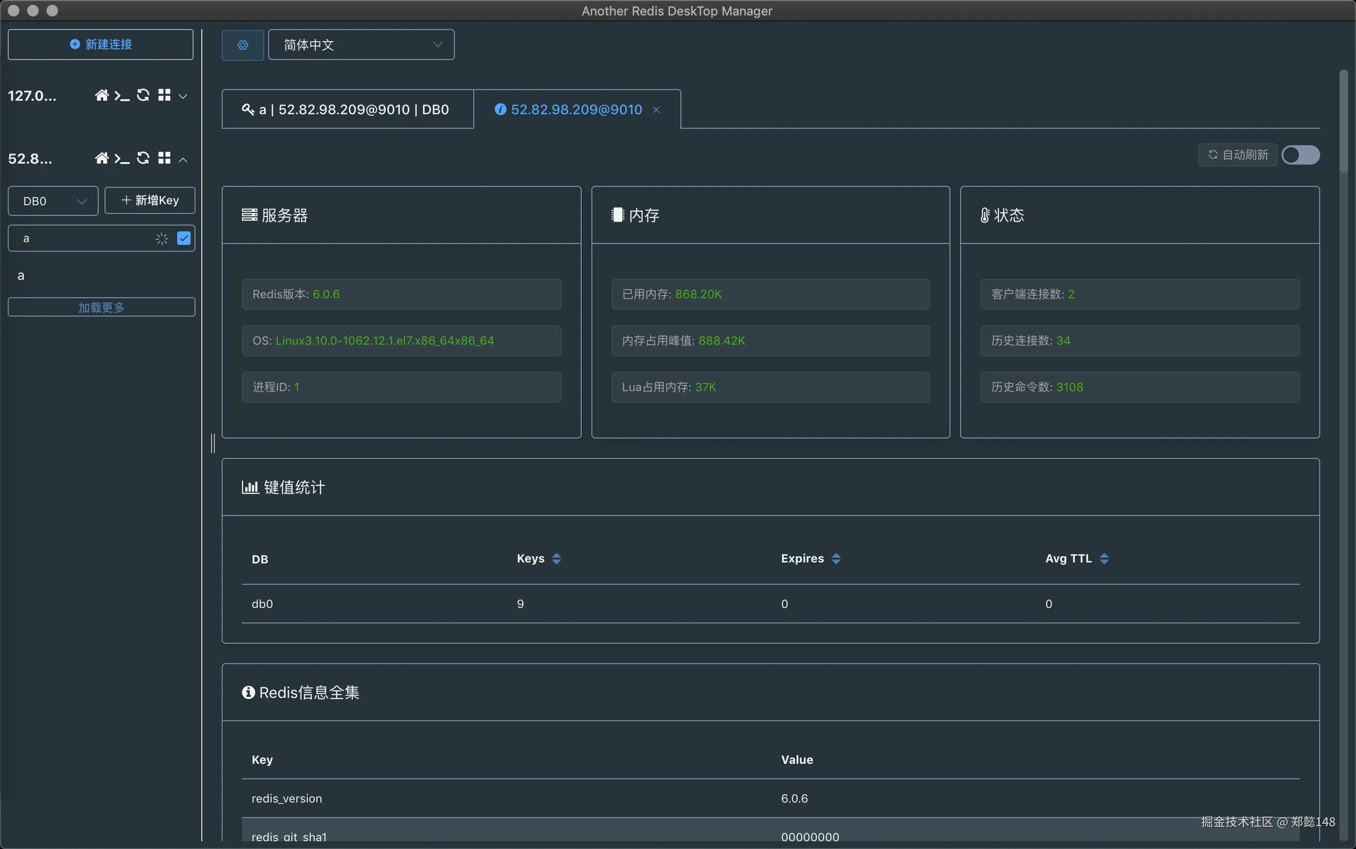Toggle the 自动刷新 auto refresh switch
Screen dimensions: 1356x849
(x=1300, y=155)
